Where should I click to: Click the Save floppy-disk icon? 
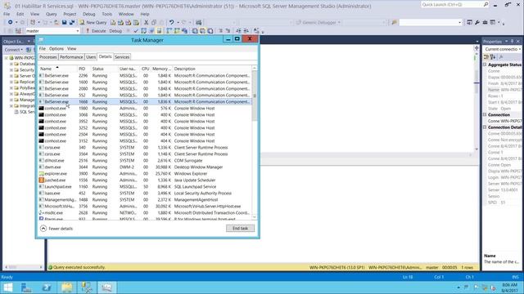point(64,22)
